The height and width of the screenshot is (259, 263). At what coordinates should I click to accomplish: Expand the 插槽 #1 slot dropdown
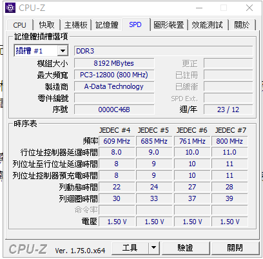pos(63,51)
